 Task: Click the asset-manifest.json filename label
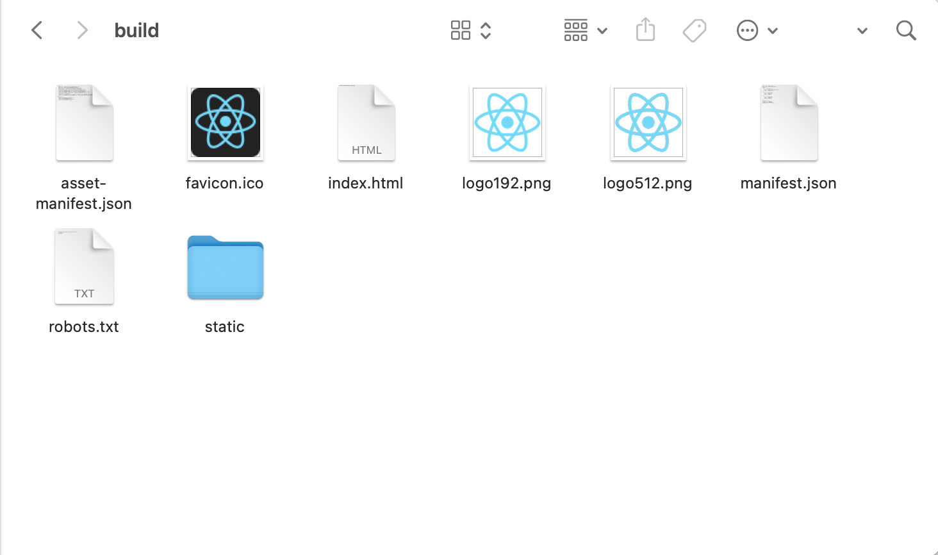pyautogui.click(x=84, y=194)
